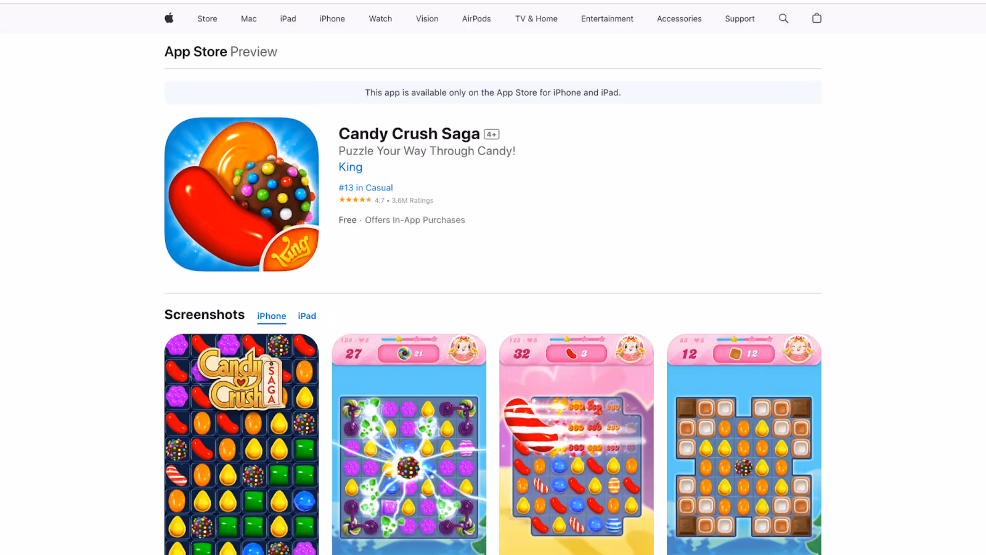Image resolution: width=986 pixels, height=555 pixels.
Task: Switch screenshots to the iPad tab
Action: pos(307,316)
